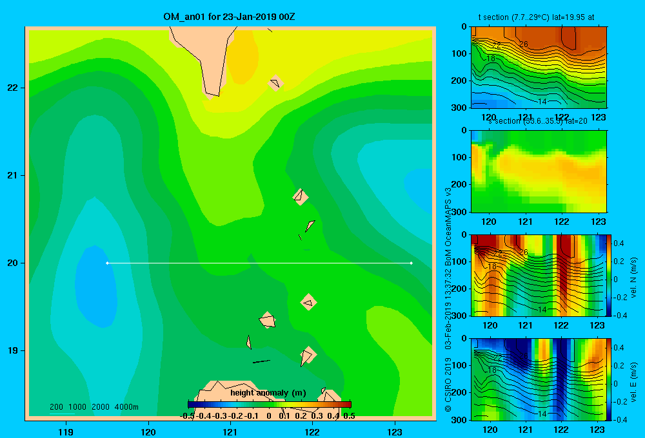Click the '18' contour label in vel. N section
This screenshot has height=438, width=645.
(x=492, y=266)
